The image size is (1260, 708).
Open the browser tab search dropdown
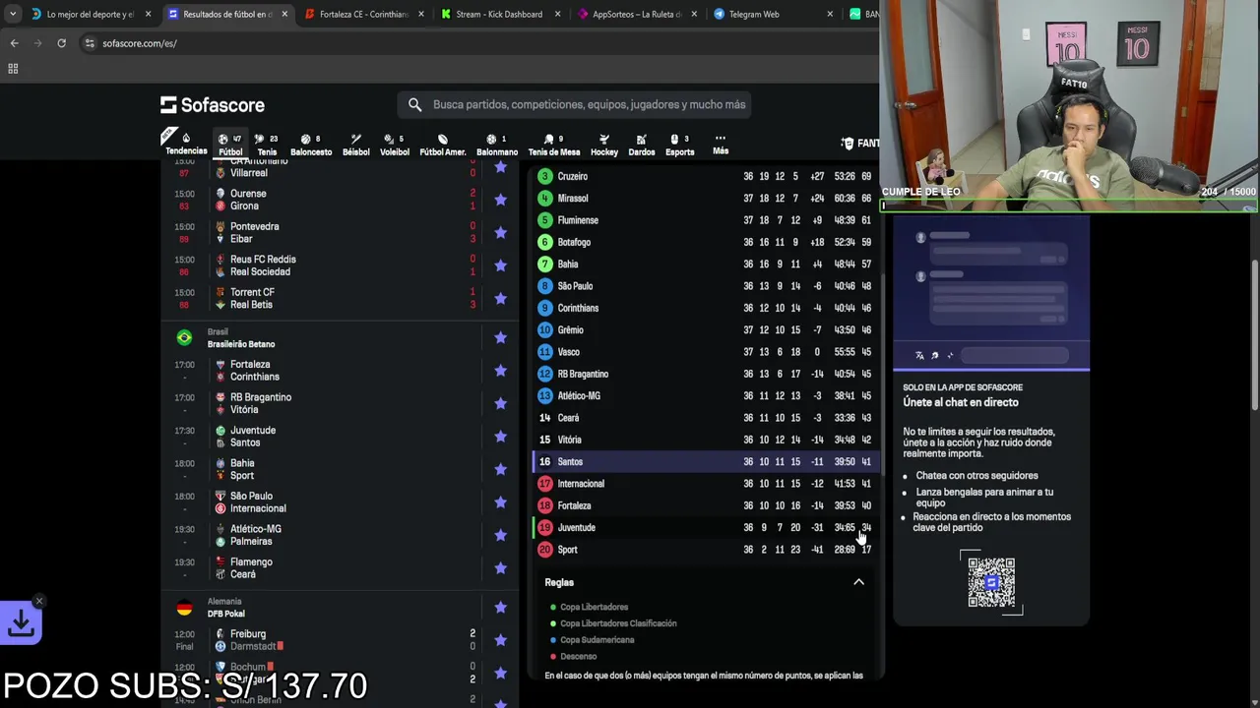point(13,14)
